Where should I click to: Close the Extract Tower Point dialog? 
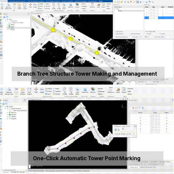[x=135, y=126]
